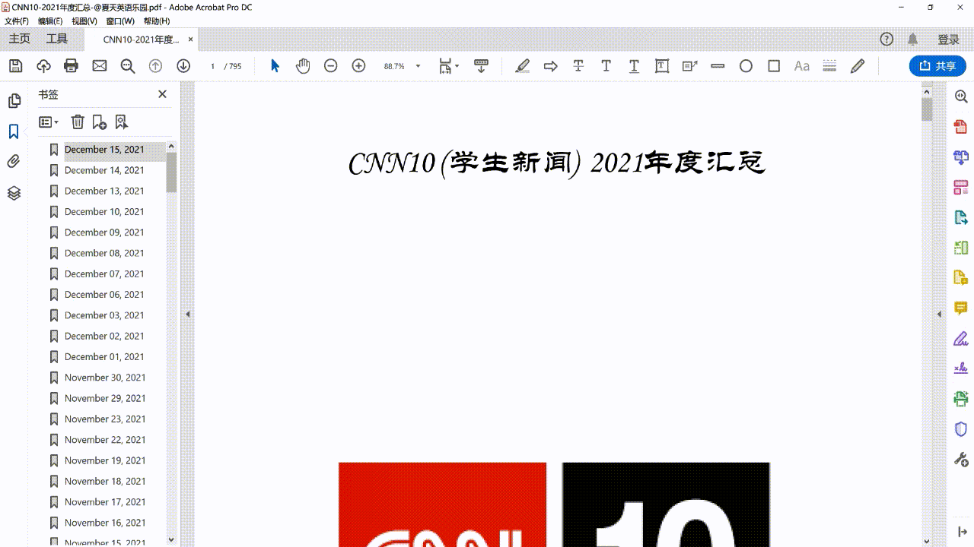The width and height of the screenshot is (974, 547).
Task: Select the arrow drawing tool
Action: [550, 66]
